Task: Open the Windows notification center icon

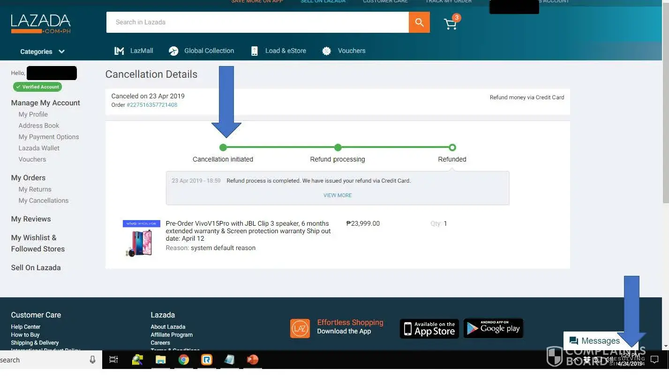Action: click(654, 360)
